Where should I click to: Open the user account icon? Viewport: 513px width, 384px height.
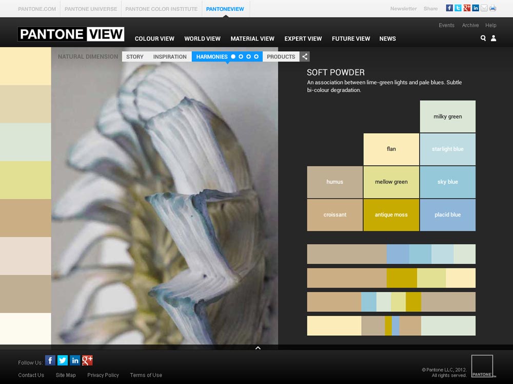[x=494, y=38]
